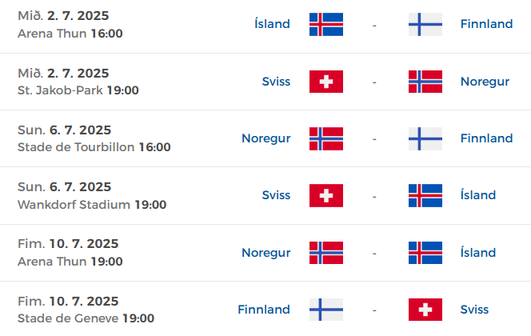The height and width of the screenshot is (336, 531).
Task: Open Sviss link in Wankdorf Stadium match
Action: point(276,195)
